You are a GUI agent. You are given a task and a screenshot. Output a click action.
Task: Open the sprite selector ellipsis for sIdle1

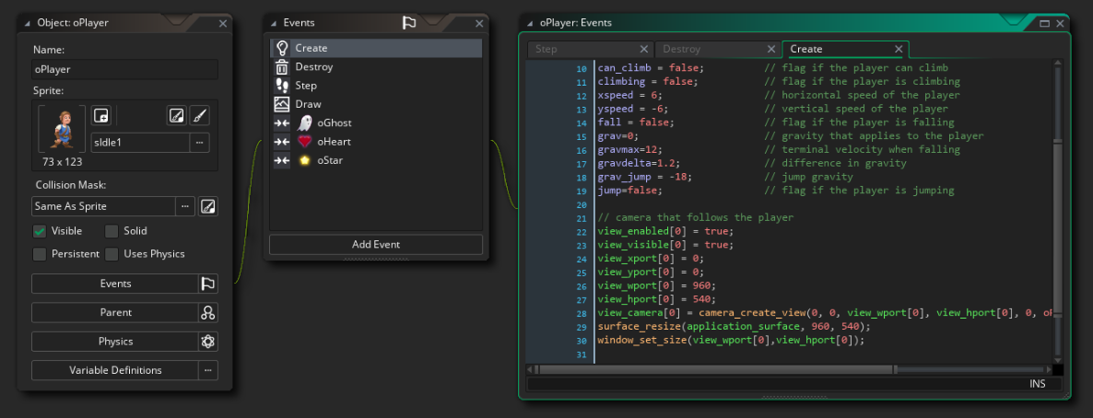[199, 143]
